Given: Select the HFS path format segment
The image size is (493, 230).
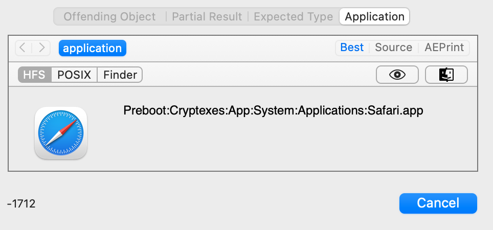Looking at the screenshot, I should (x=35, y=75).
